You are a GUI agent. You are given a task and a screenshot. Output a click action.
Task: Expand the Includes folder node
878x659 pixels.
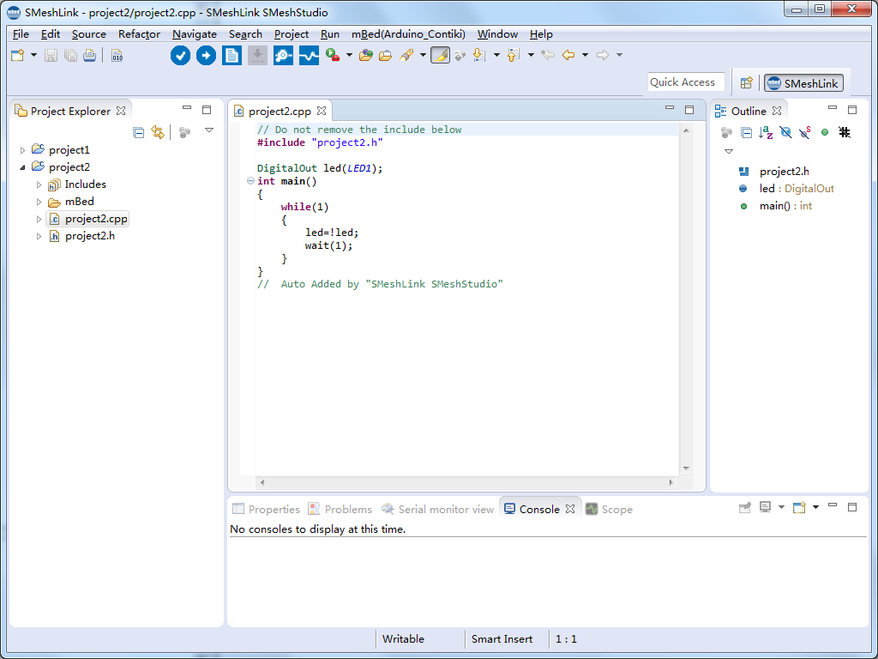[x=39, y=184]
